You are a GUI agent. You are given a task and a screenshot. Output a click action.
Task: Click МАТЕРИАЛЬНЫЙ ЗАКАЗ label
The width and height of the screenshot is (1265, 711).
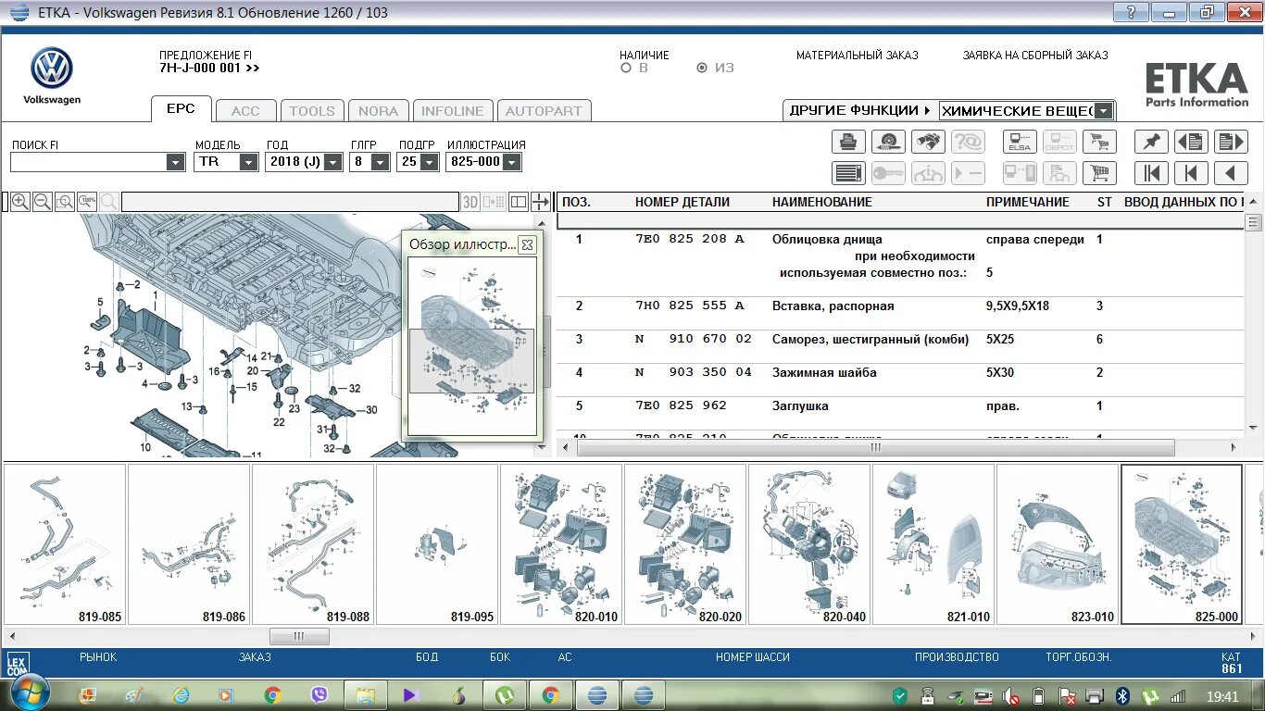(x=857, y=56)
